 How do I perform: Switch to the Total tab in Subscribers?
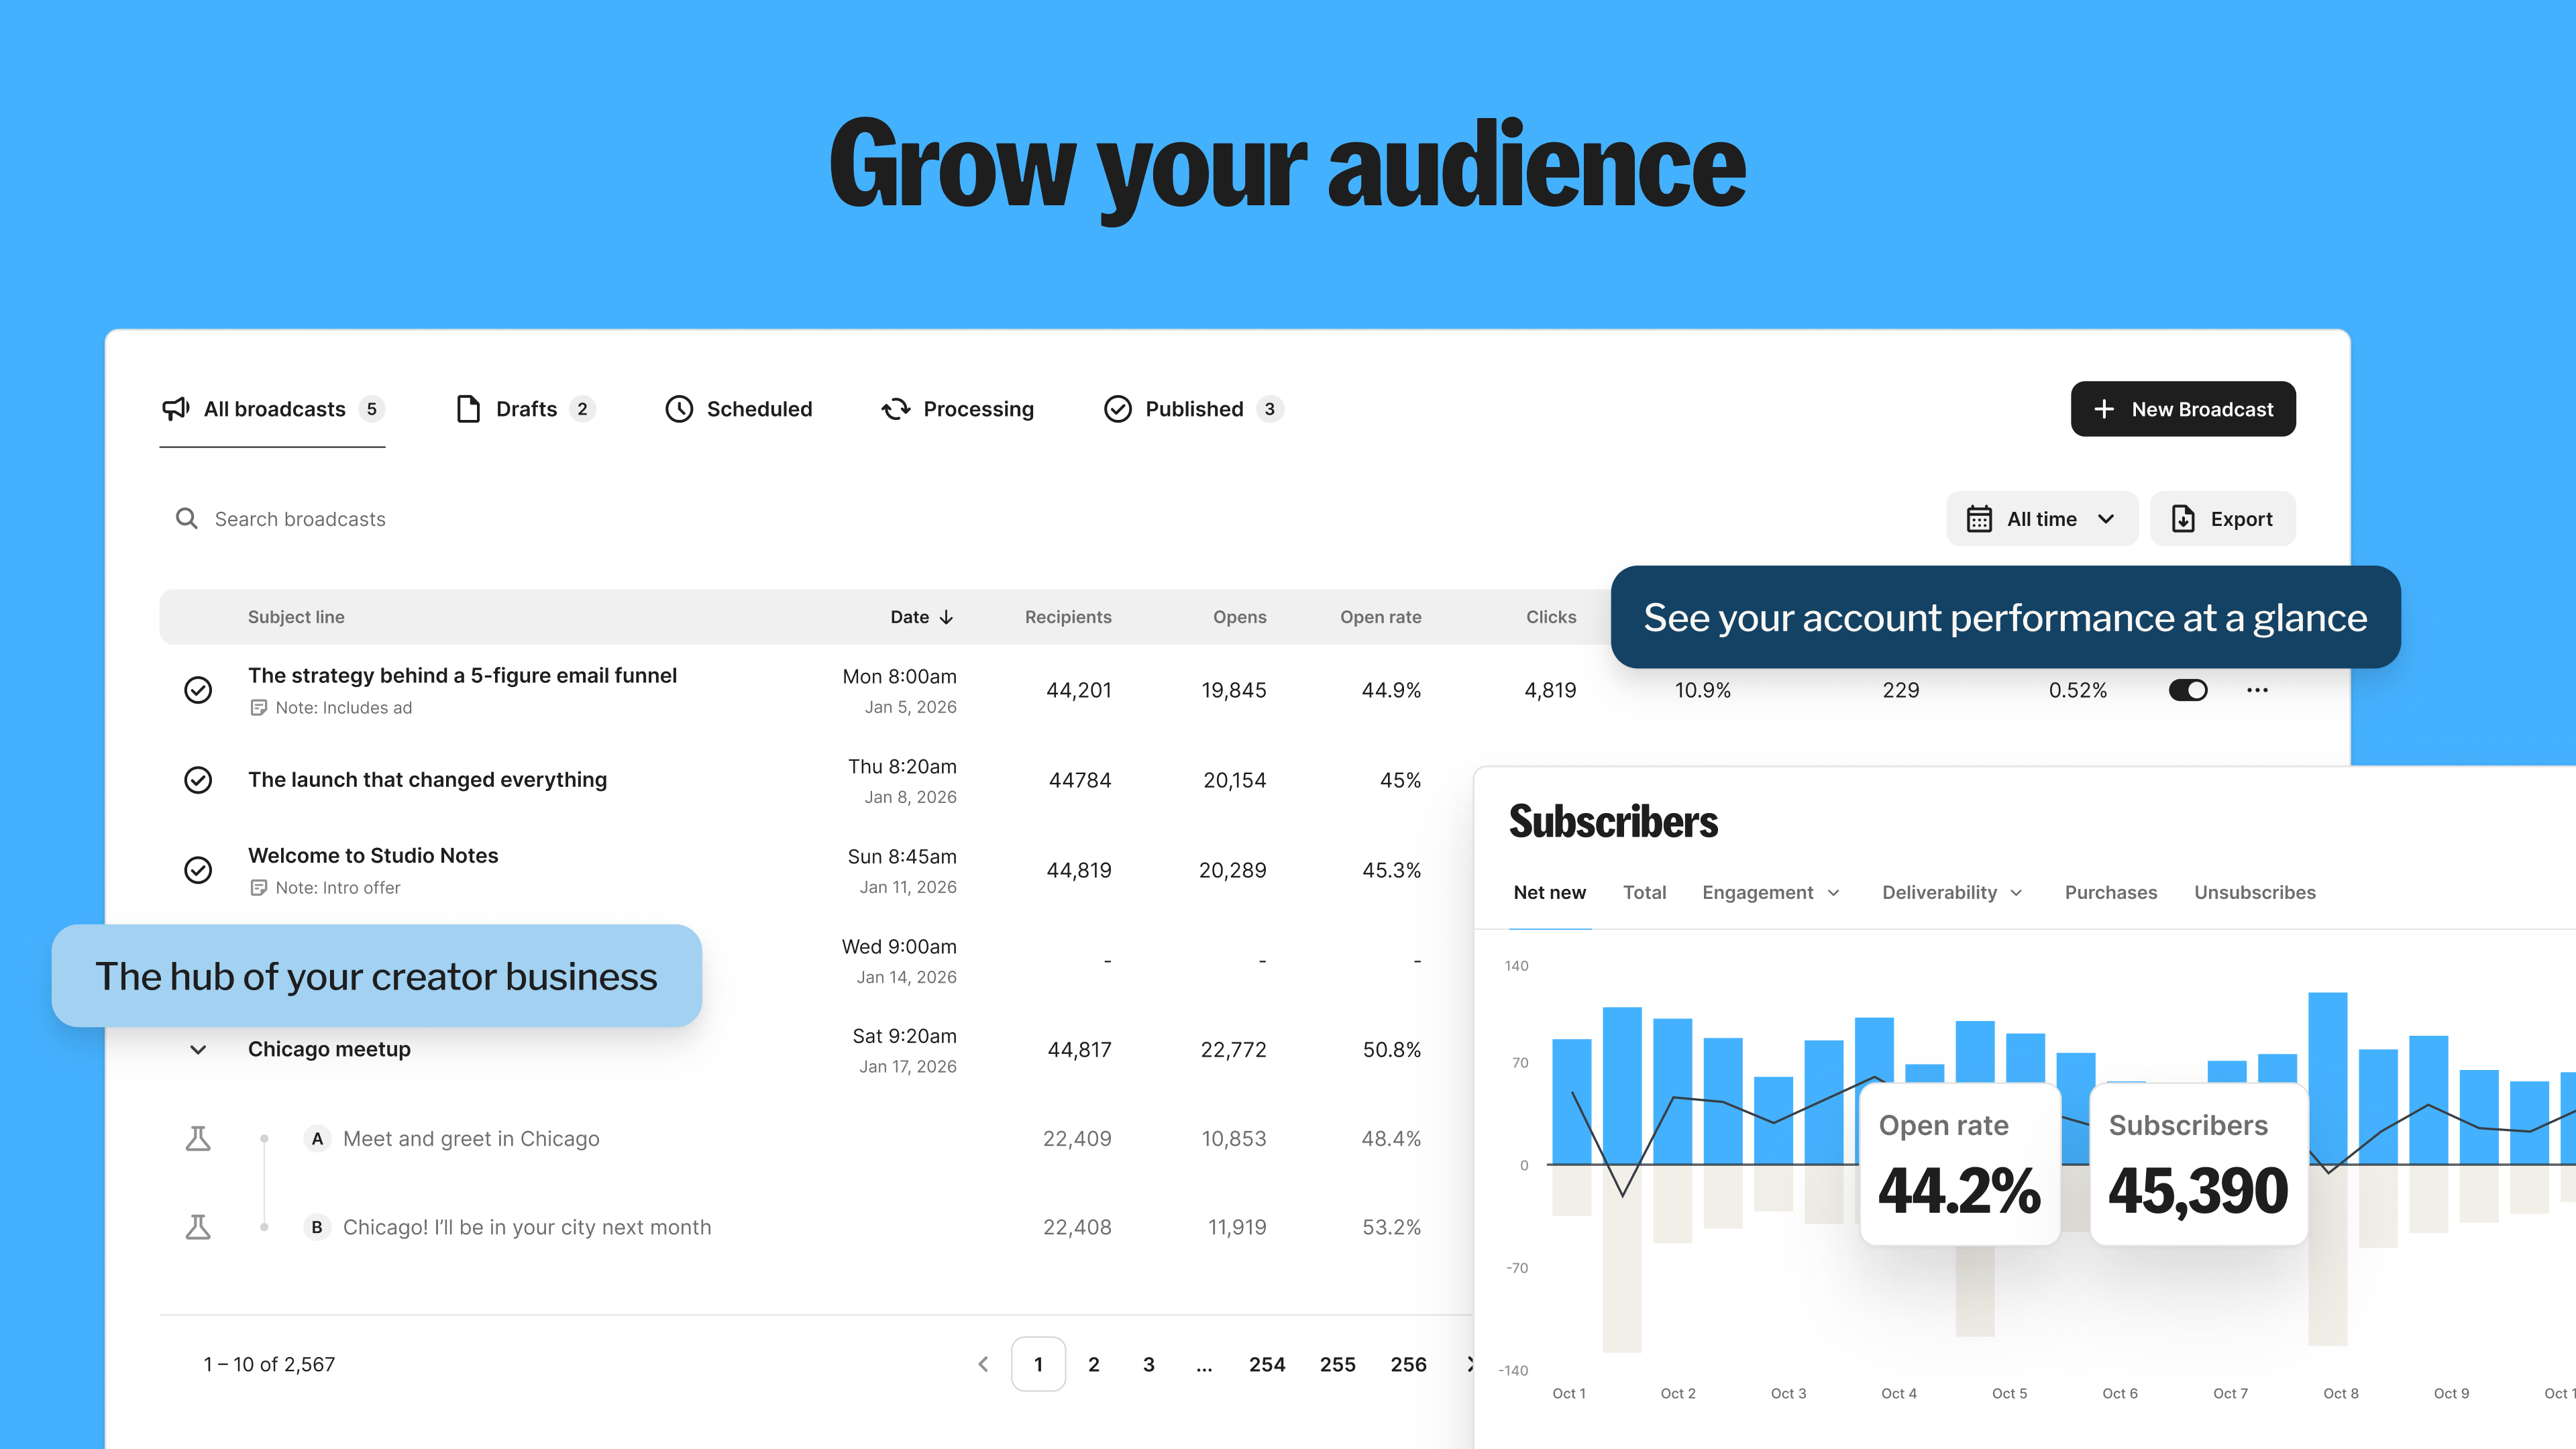[x=1644, y=892]
